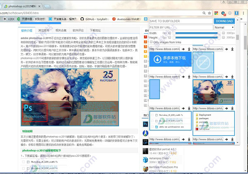Image resolution: width=248 pixels, height=174 pixels.
Task: Open the V2EX bookmark
Action: 9,19
